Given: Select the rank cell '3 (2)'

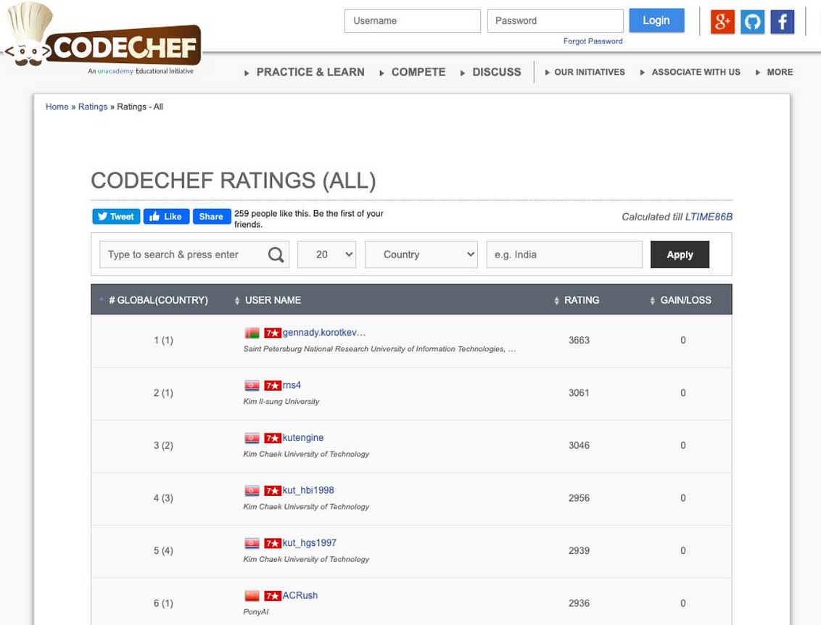Looking at the screenshot, I should 163,445.
